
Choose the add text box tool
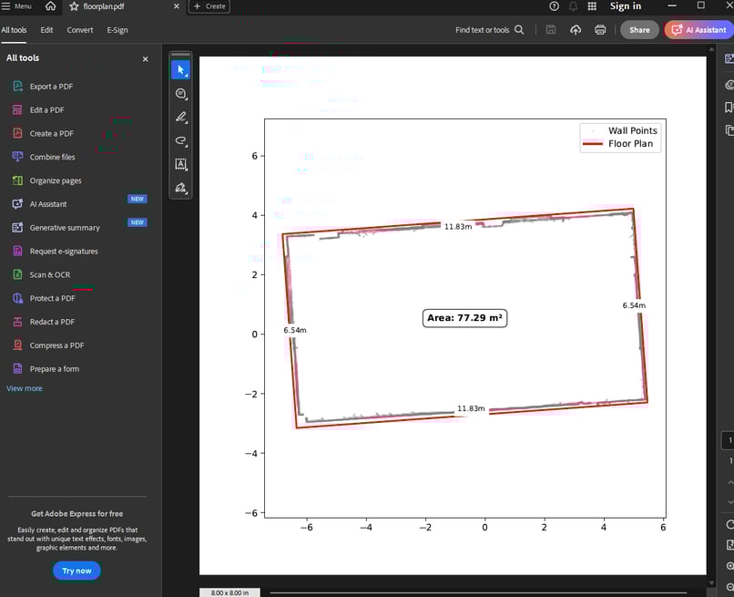click(180, 164)
